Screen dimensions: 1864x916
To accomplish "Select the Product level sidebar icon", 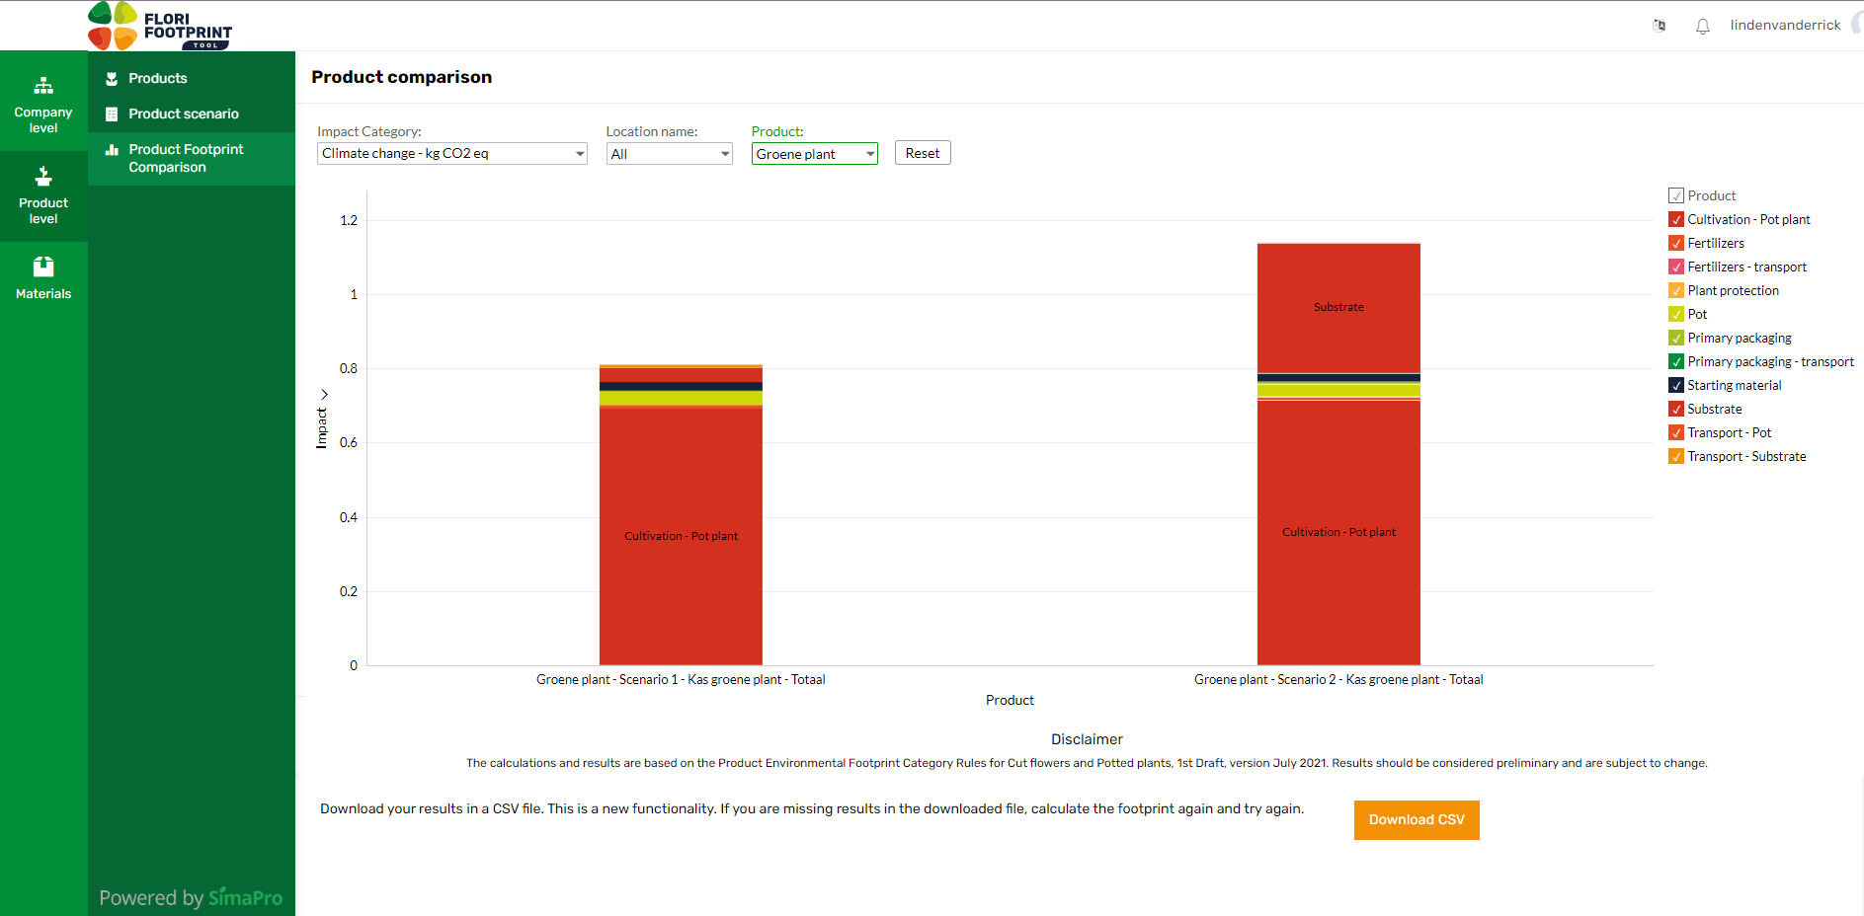I will click(43, 175).
